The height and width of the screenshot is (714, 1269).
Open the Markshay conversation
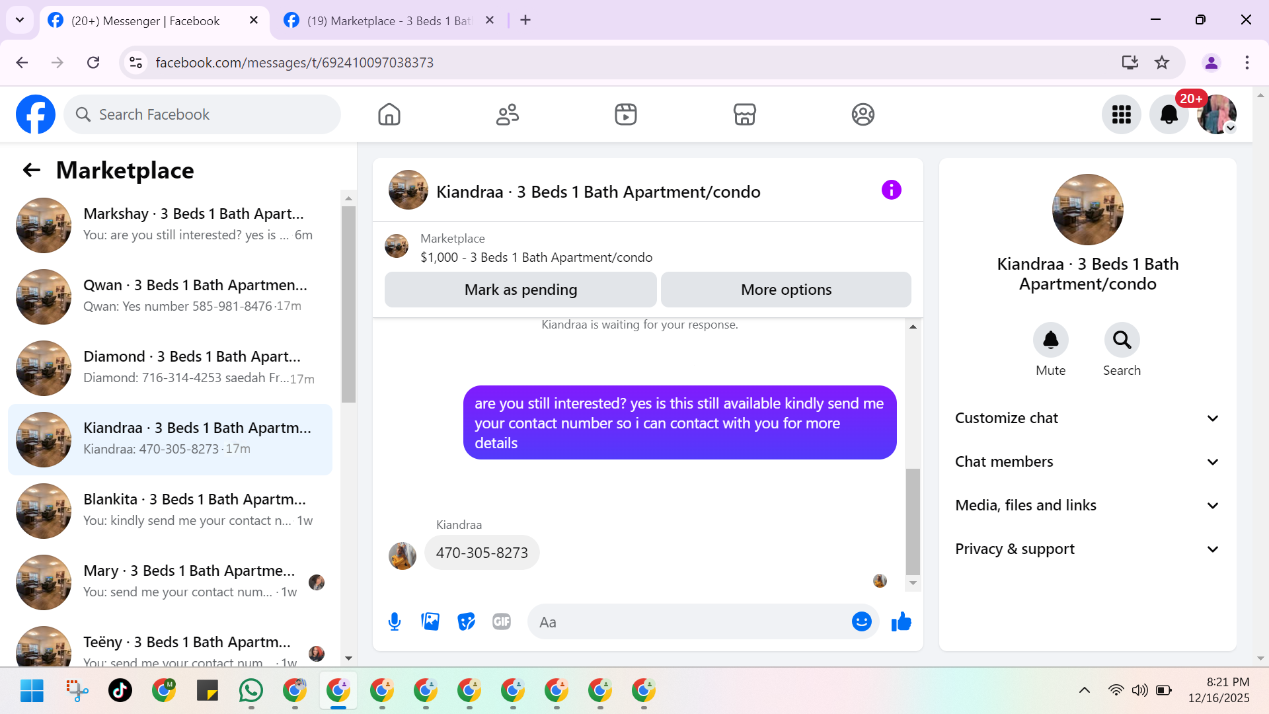point(171,225)
